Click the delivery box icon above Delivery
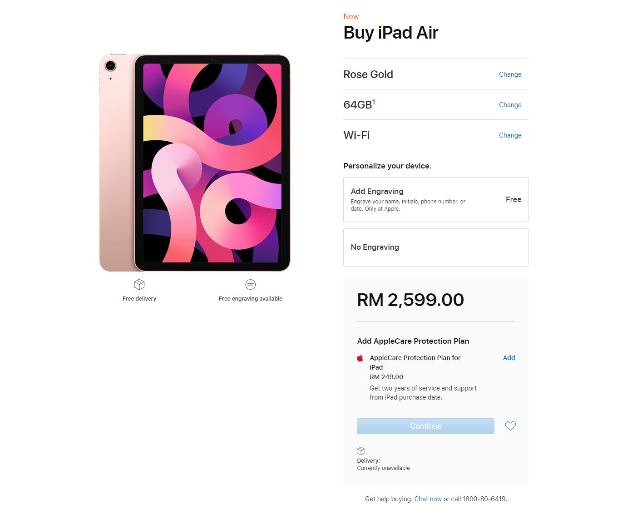Viewport: 642px width, 514px height. [x=361, y=451]
